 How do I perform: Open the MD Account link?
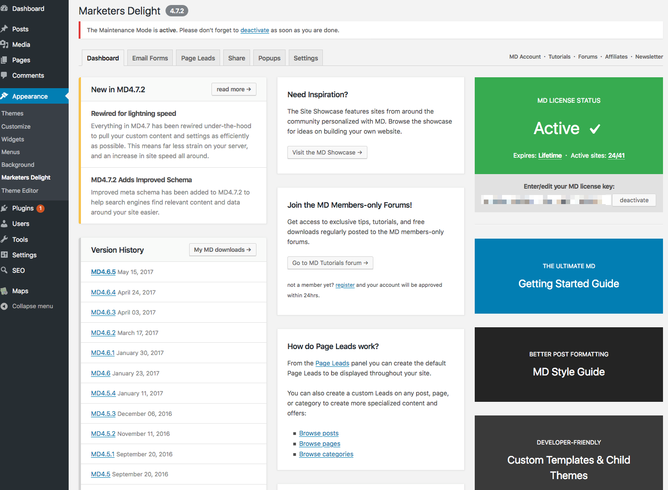tap(525, 57)
